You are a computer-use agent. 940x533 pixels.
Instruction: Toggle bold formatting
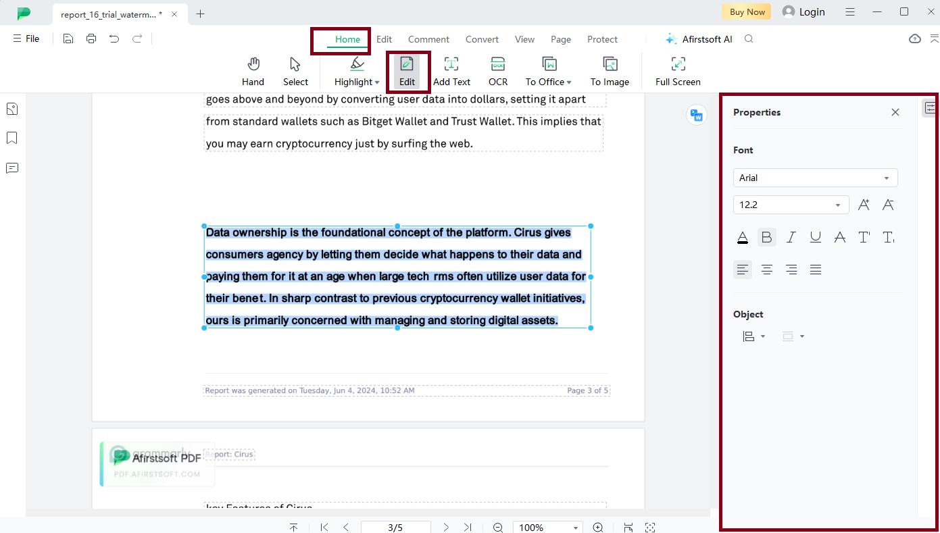pyautogui.click(x=766, y=237)
